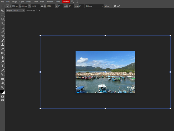This screenshot has height=131, width=174.
Task: Choose the Eyedropper tool
Action: [x=3, y=32]
